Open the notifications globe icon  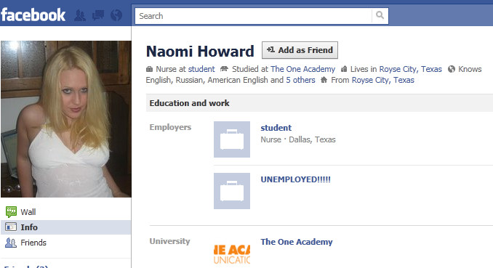click(x=116, y=15)
